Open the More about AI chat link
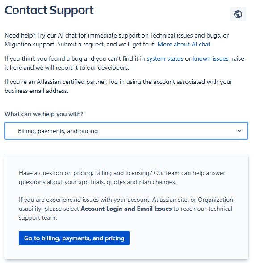This screenshot has width=264, height=263. 184,44
